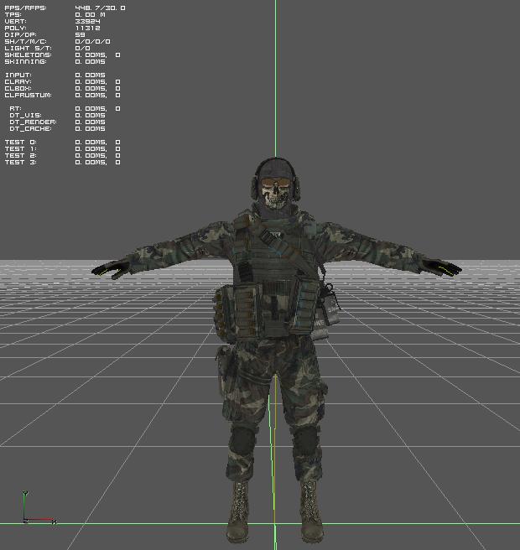520x550 pixels.
Task: Click the SKINNING stat line
Action: [x=55, y=61]
